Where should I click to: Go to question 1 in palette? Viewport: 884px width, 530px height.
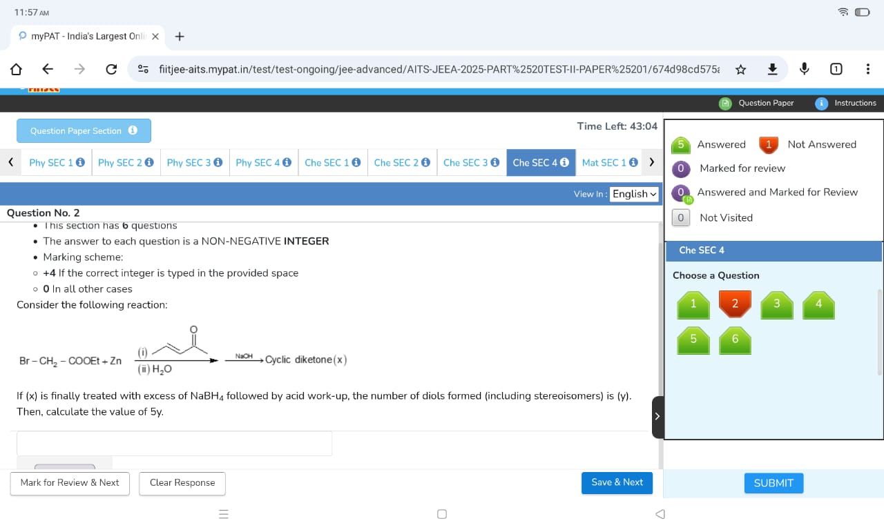(x=693, y=304)
